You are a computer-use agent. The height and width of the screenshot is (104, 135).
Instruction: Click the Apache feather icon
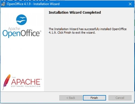click(6, 82)
